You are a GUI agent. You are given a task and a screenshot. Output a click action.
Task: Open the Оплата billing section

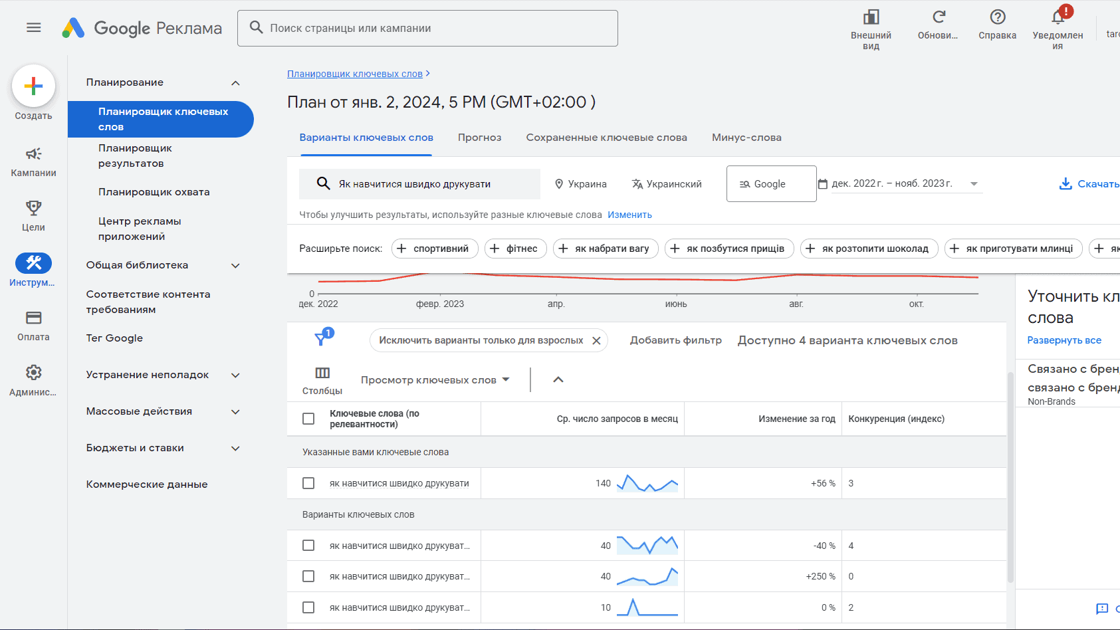click(x=33, y=325)
